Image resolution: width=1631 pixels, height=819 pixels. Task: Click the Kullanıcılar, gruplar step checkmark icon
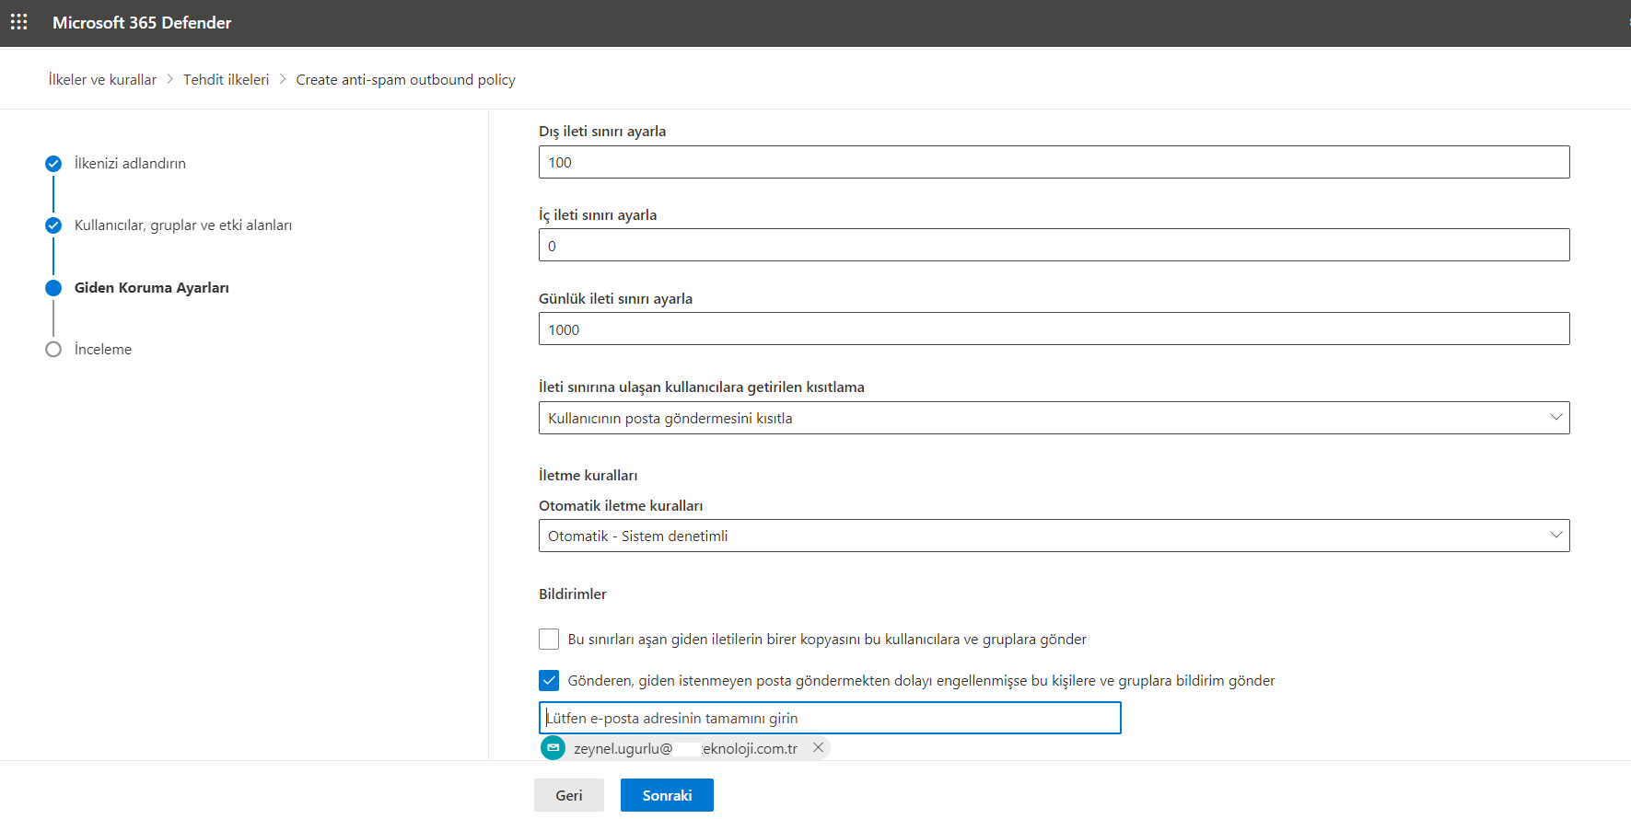tap(53, 225)
